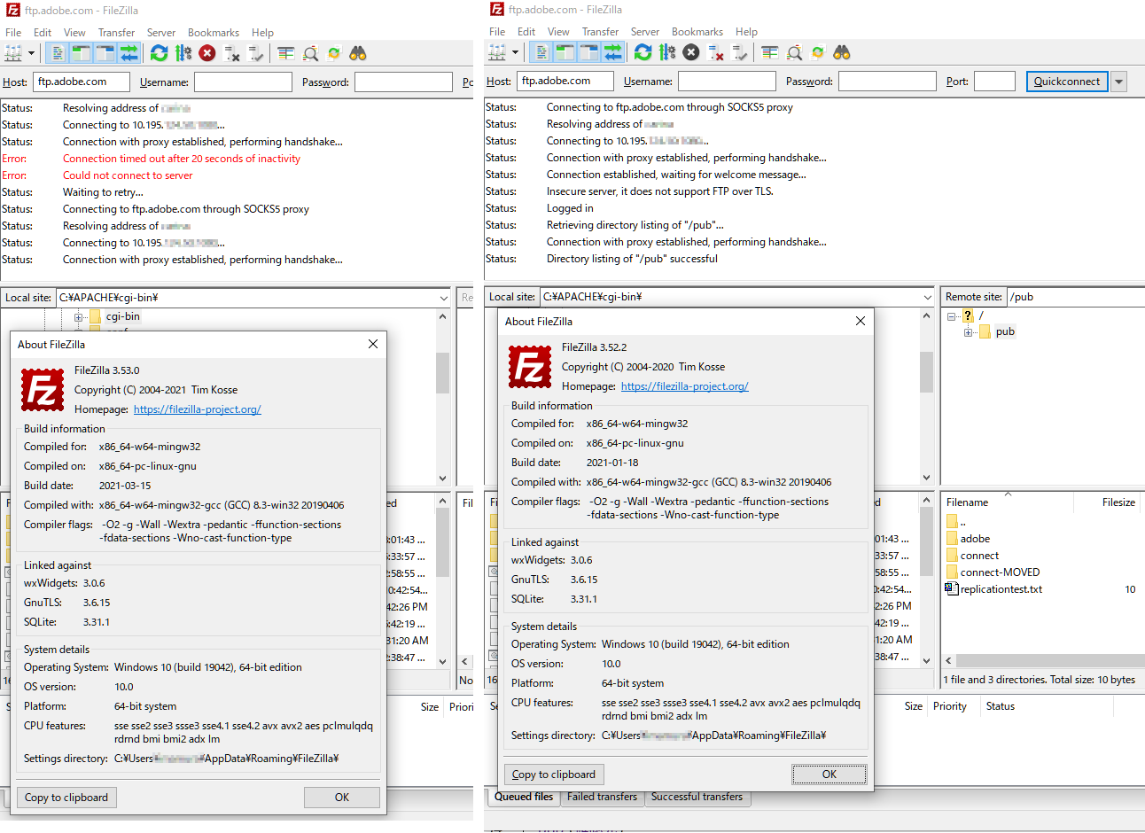Click the Port input field
The width and height of the screenshot is (1145, 833).
pos(994,82)
